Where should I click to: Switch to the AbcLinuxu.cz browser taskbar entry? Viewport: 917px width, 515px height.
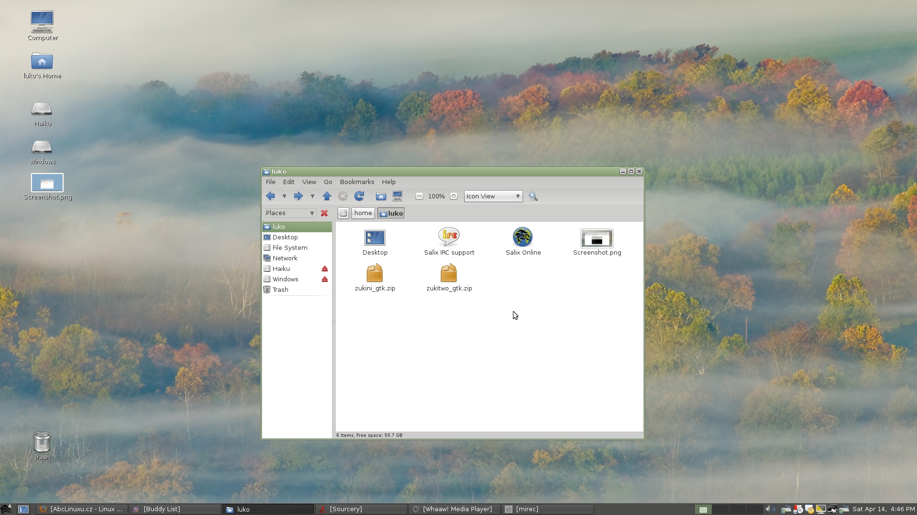point(81,509)
